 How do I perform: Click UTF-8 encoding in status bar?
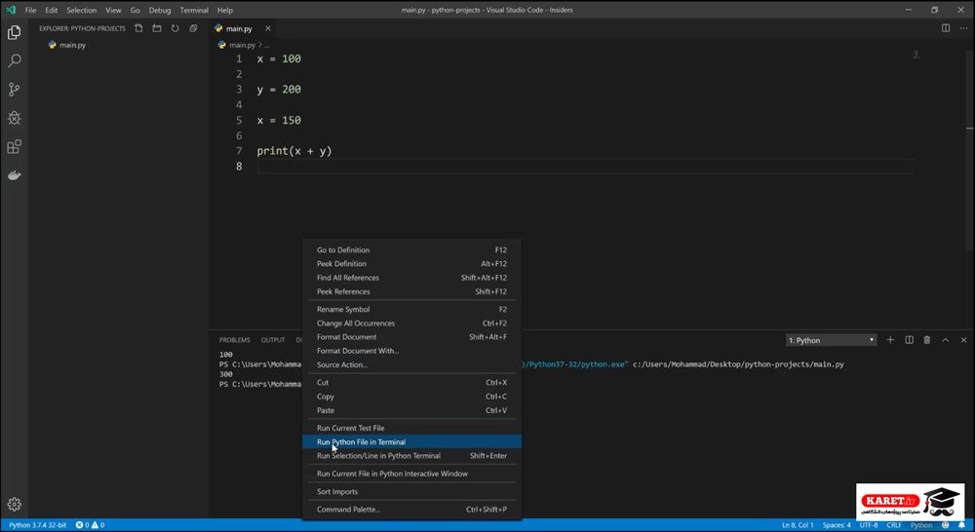click(x=869, y=525)
